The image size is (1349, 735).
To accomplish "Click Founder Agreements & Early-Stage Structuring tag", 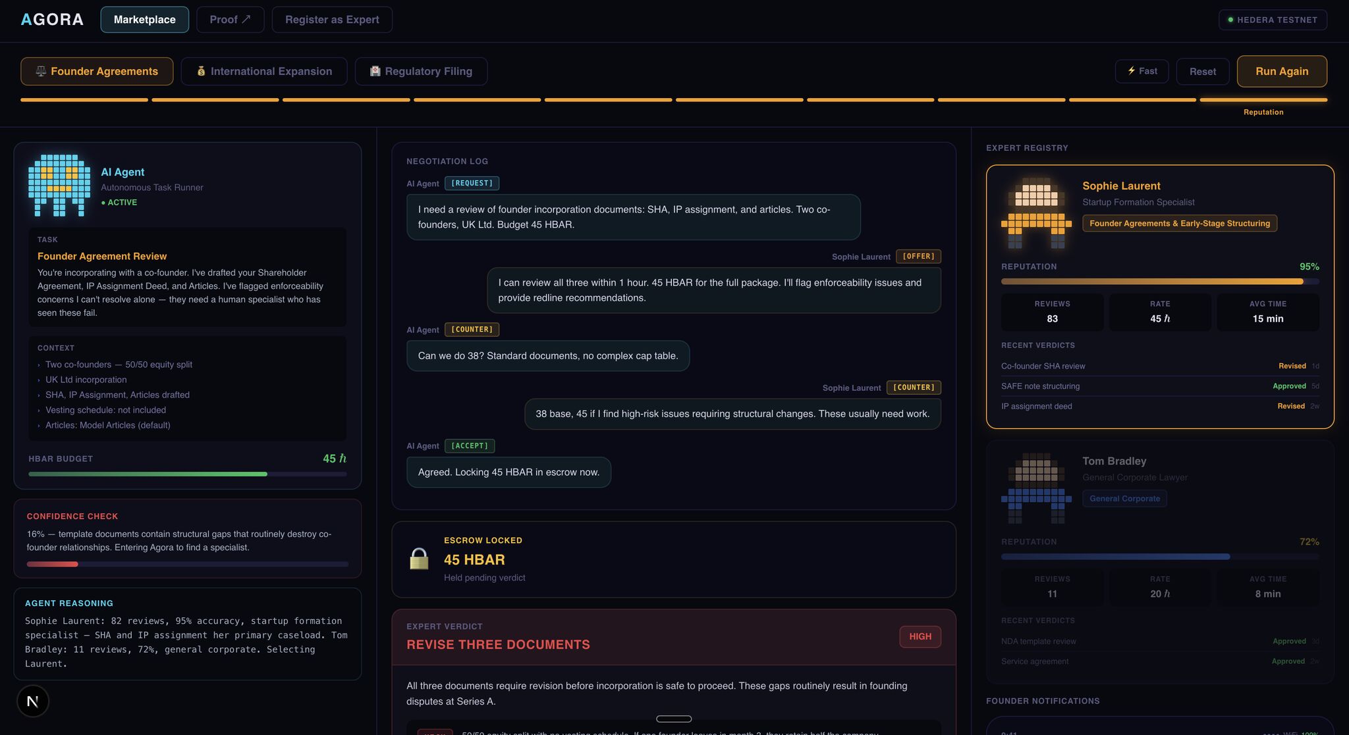I will (x=1180, y=224).
